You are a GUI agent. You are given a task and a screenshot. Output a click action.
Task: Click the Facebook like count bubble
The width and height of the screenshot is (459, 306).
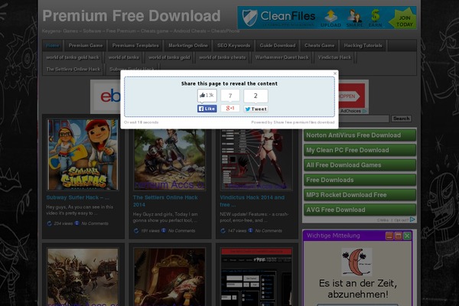pos(207,96)
